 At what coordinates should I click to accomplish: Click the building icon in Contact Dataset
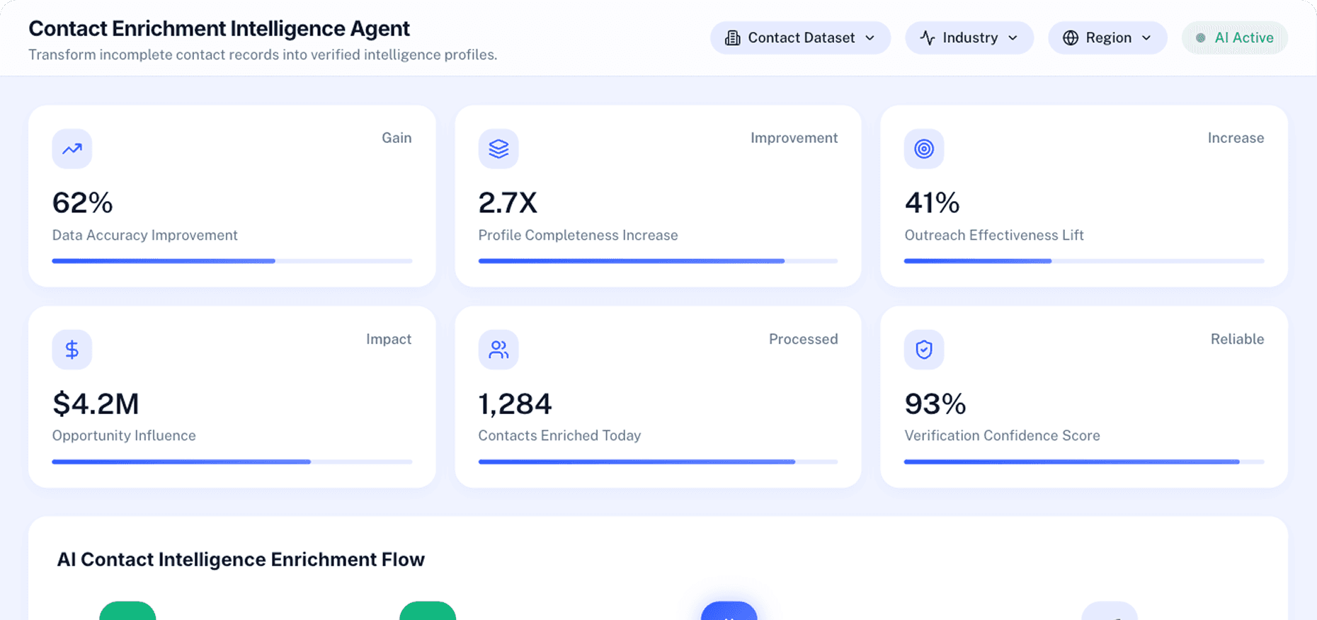(733, 38)
